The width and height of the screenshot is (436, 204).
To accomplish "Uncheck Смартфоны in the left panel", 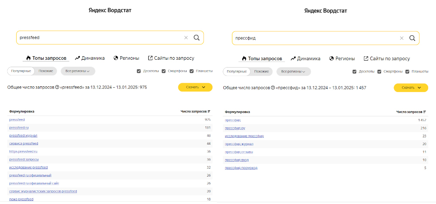I will pos(164,71).
